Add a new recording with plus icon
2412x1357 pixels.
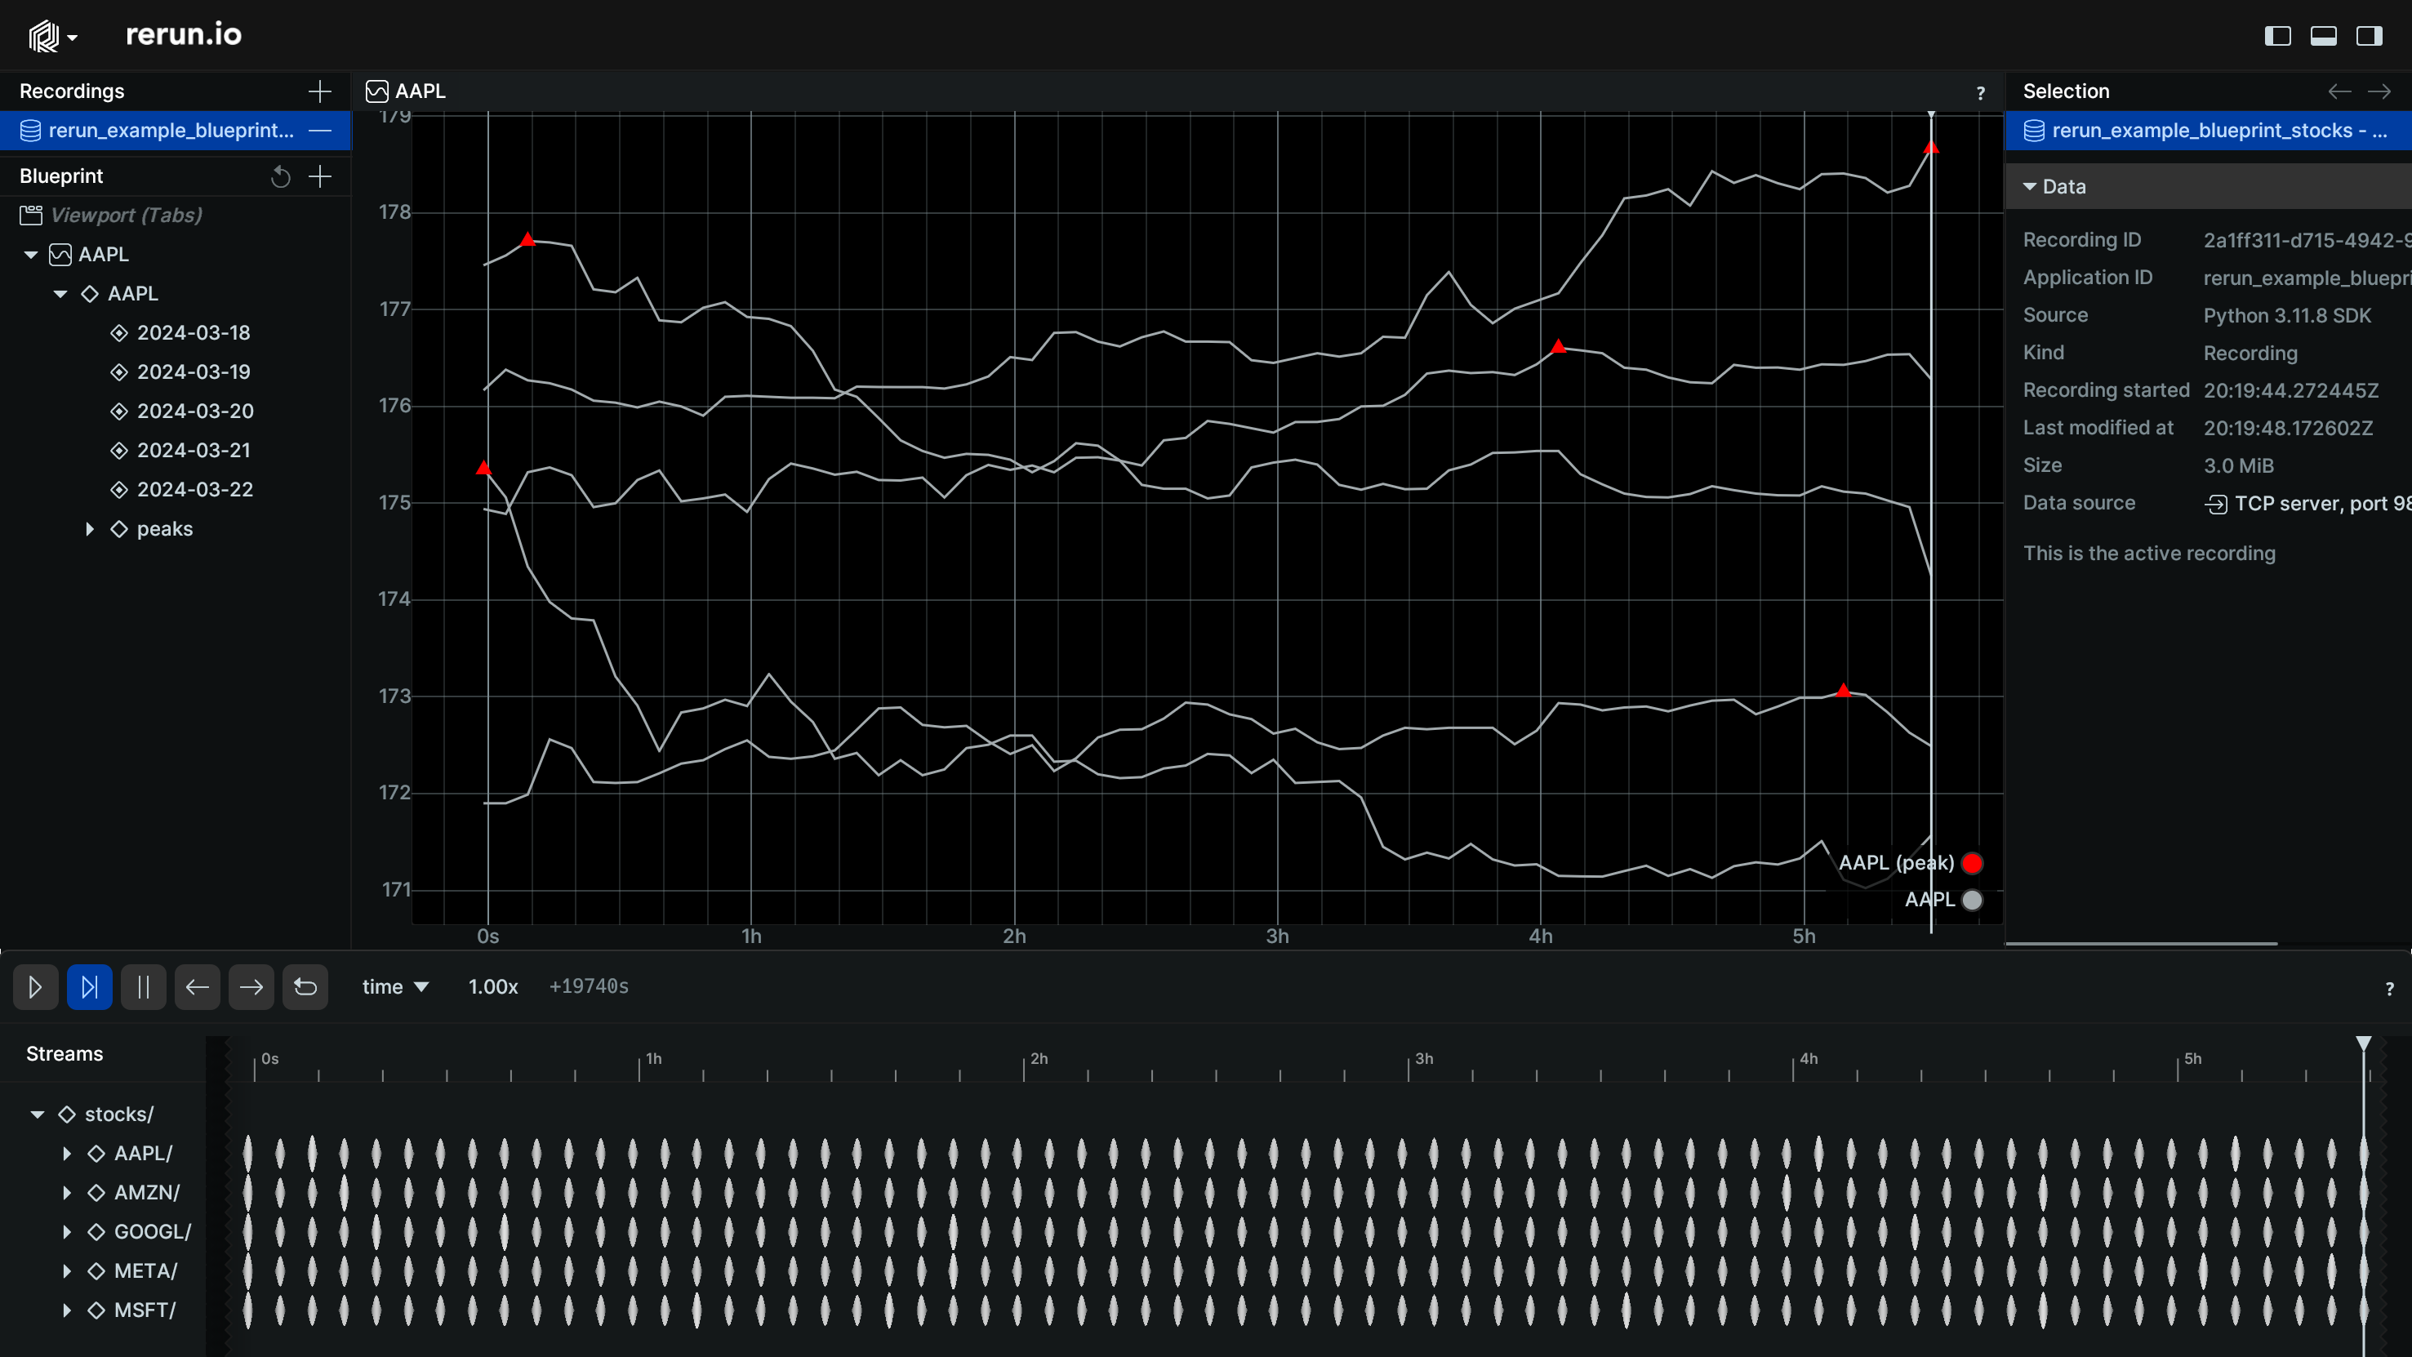(320, 91)
